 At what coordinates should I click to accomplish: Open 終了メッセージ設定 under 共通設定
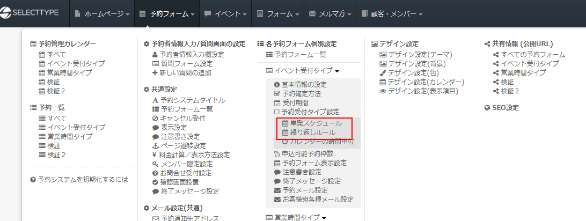(185, 191)
